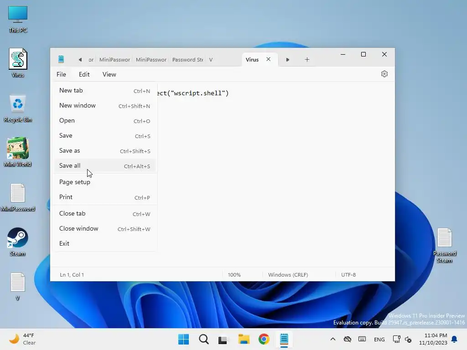Show hidden tray icons chevron
467x350 pixels.
333,339
